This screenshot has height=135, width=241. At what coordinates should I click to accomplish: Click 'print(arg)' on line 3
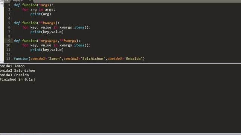[41, 14]
